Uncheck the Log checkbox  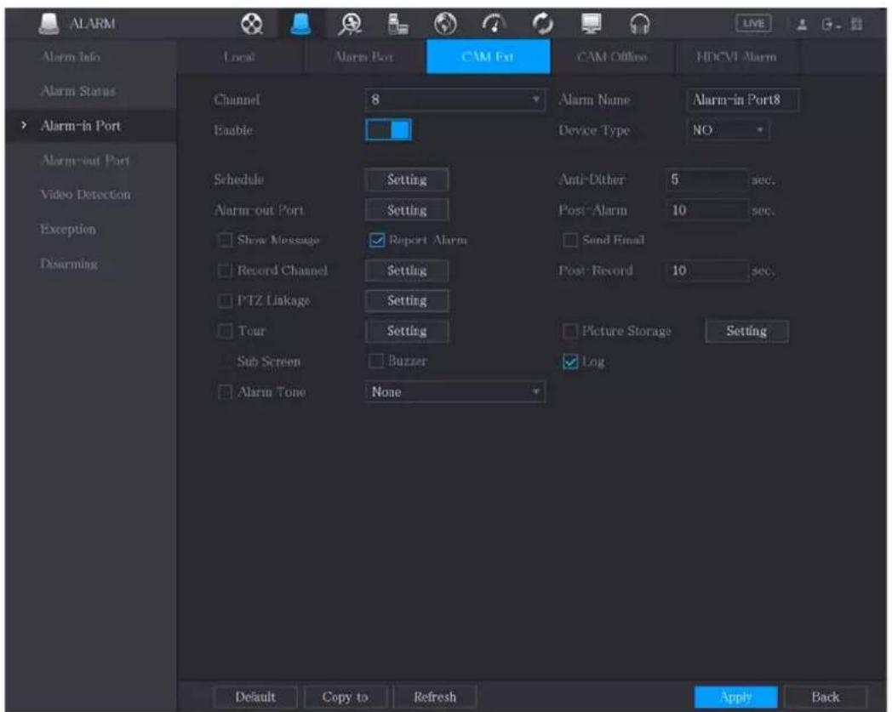click(x=569, y=362)
